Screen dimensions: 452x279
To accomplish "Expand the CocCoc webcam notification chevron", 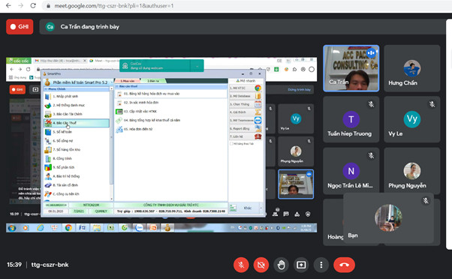I will click(197, 66).
